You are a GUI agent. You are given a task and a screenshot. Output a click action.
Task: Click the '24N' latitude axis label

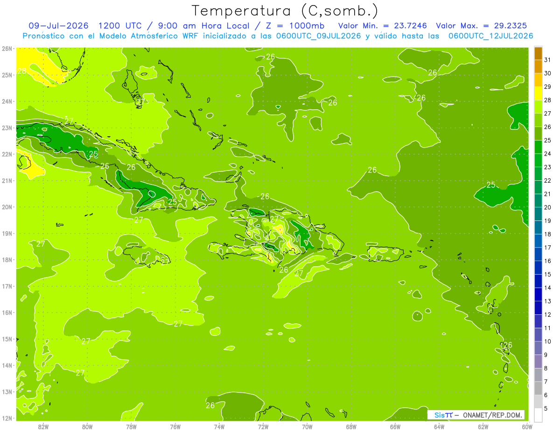[7, 101]
